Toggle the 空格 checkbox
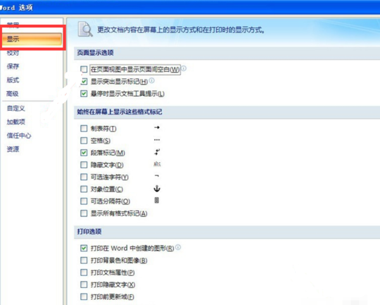 tap(84, 140)
